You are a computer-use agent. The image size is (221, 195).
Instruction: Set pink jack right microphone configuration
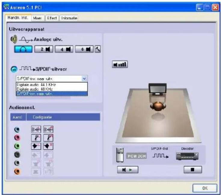point(48,138)
